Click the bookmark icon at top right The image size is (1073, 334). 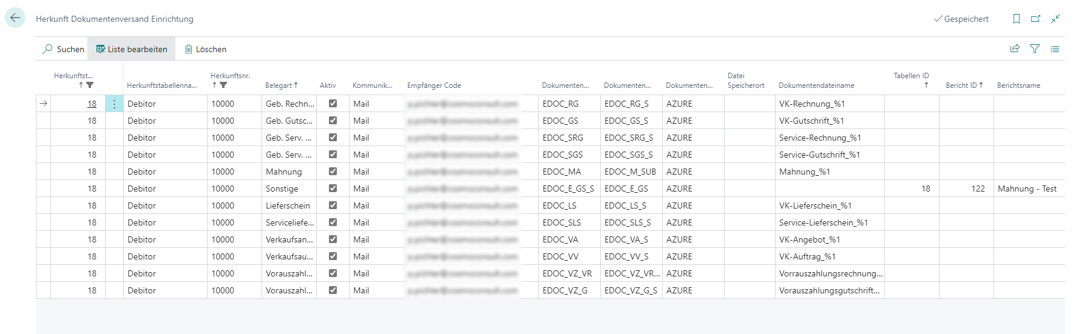(x=1017, y=19)
